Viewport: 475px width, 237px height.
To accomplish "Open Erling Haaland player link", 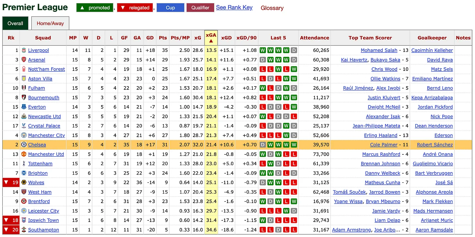I will [381, 135].
